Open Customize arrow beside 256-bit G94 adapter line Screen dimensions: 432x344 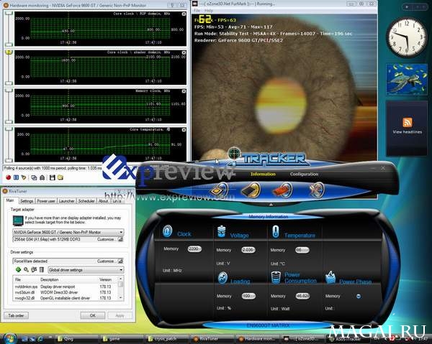(120, 240)
